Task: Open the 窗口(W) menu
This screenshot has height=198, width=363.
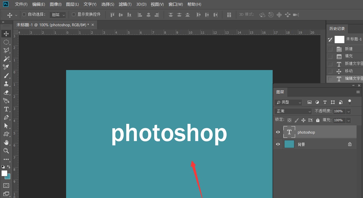Action: click(x=176, y=4)
